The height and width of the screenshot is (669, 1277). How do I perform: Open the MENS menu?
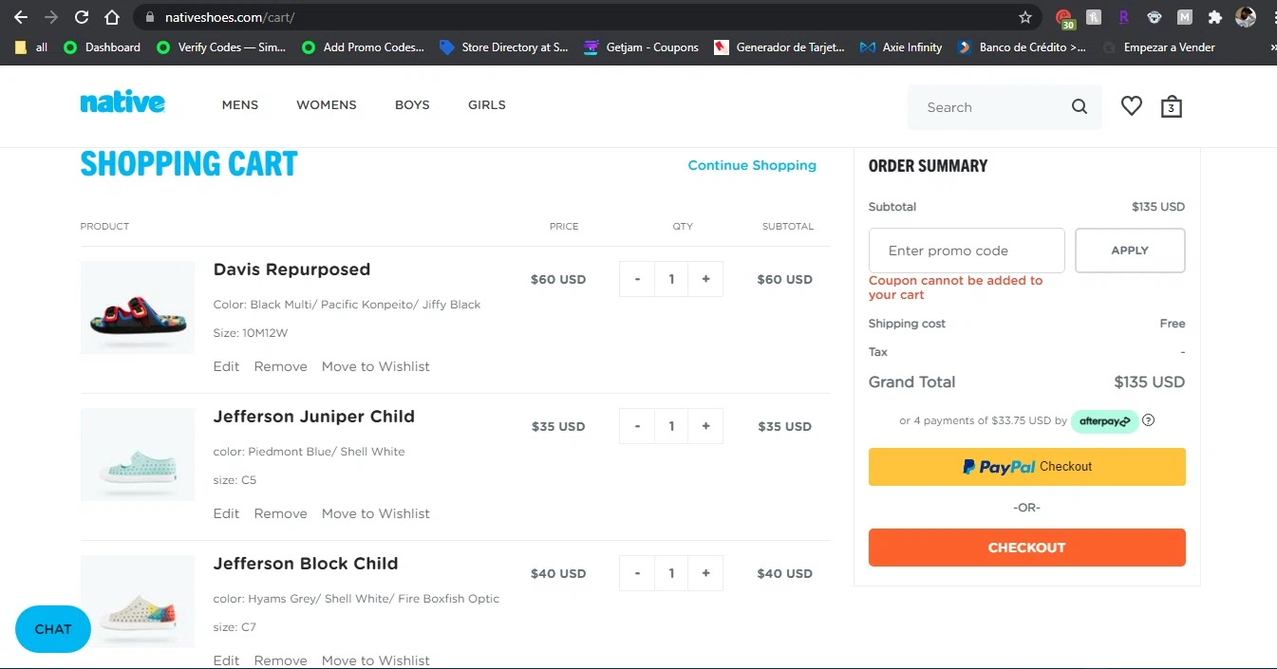click(x=240, y=105)
